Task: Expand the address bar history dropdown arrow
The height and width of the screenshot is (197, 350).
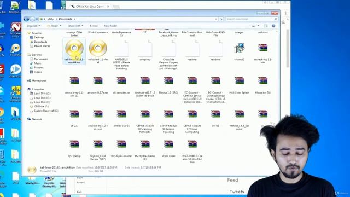Action: pyautogui.click(x=216, y=19)
